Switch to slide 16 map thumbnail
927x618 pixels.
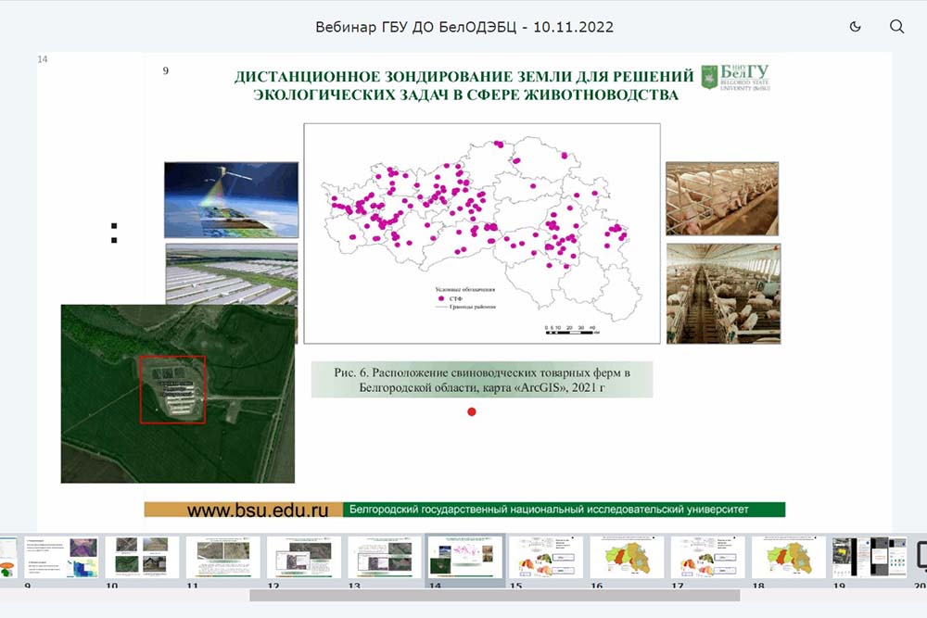tap(627, 558)
